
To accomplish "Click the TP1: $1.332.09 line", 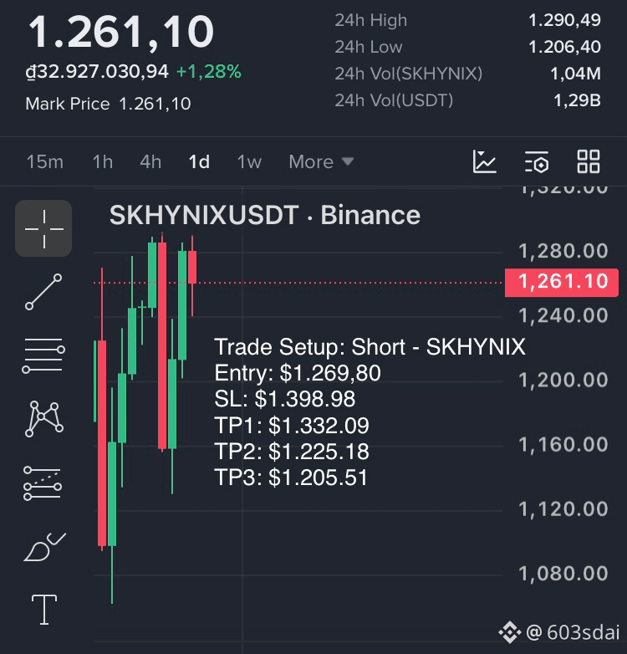I will coord(292,426).
